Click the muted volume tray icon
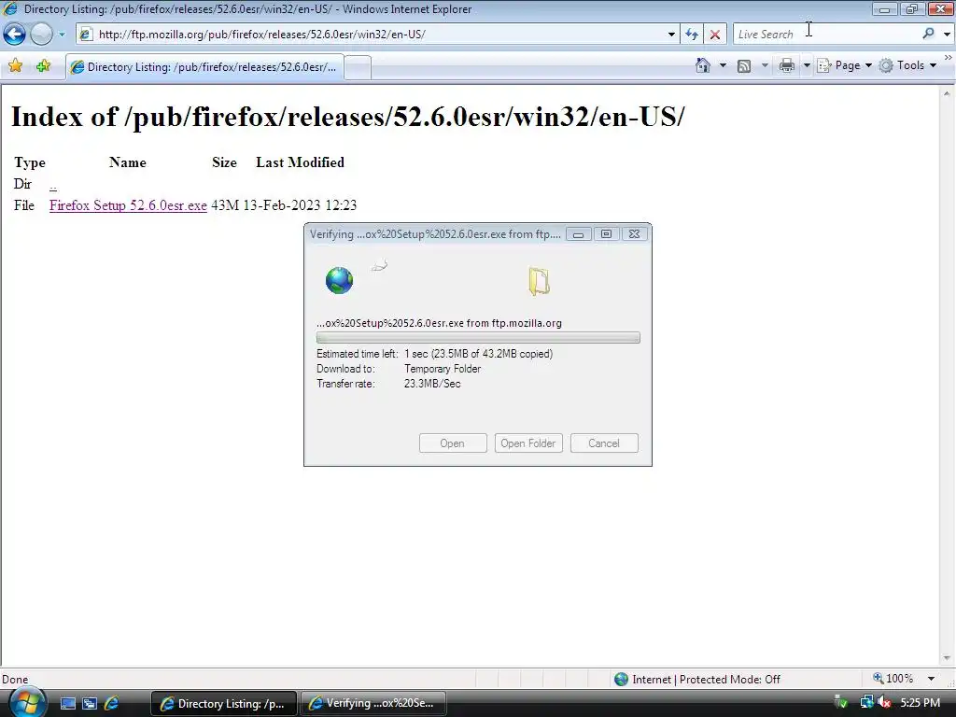This screenshot has width=956, height=717. (884, 703)
